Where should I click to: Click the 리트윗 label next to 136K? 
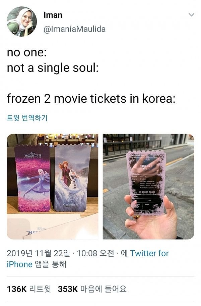coord(40,289)
